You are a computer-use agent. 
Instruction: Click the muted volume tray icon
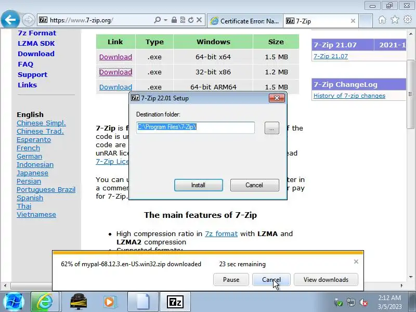click(363, 302)
